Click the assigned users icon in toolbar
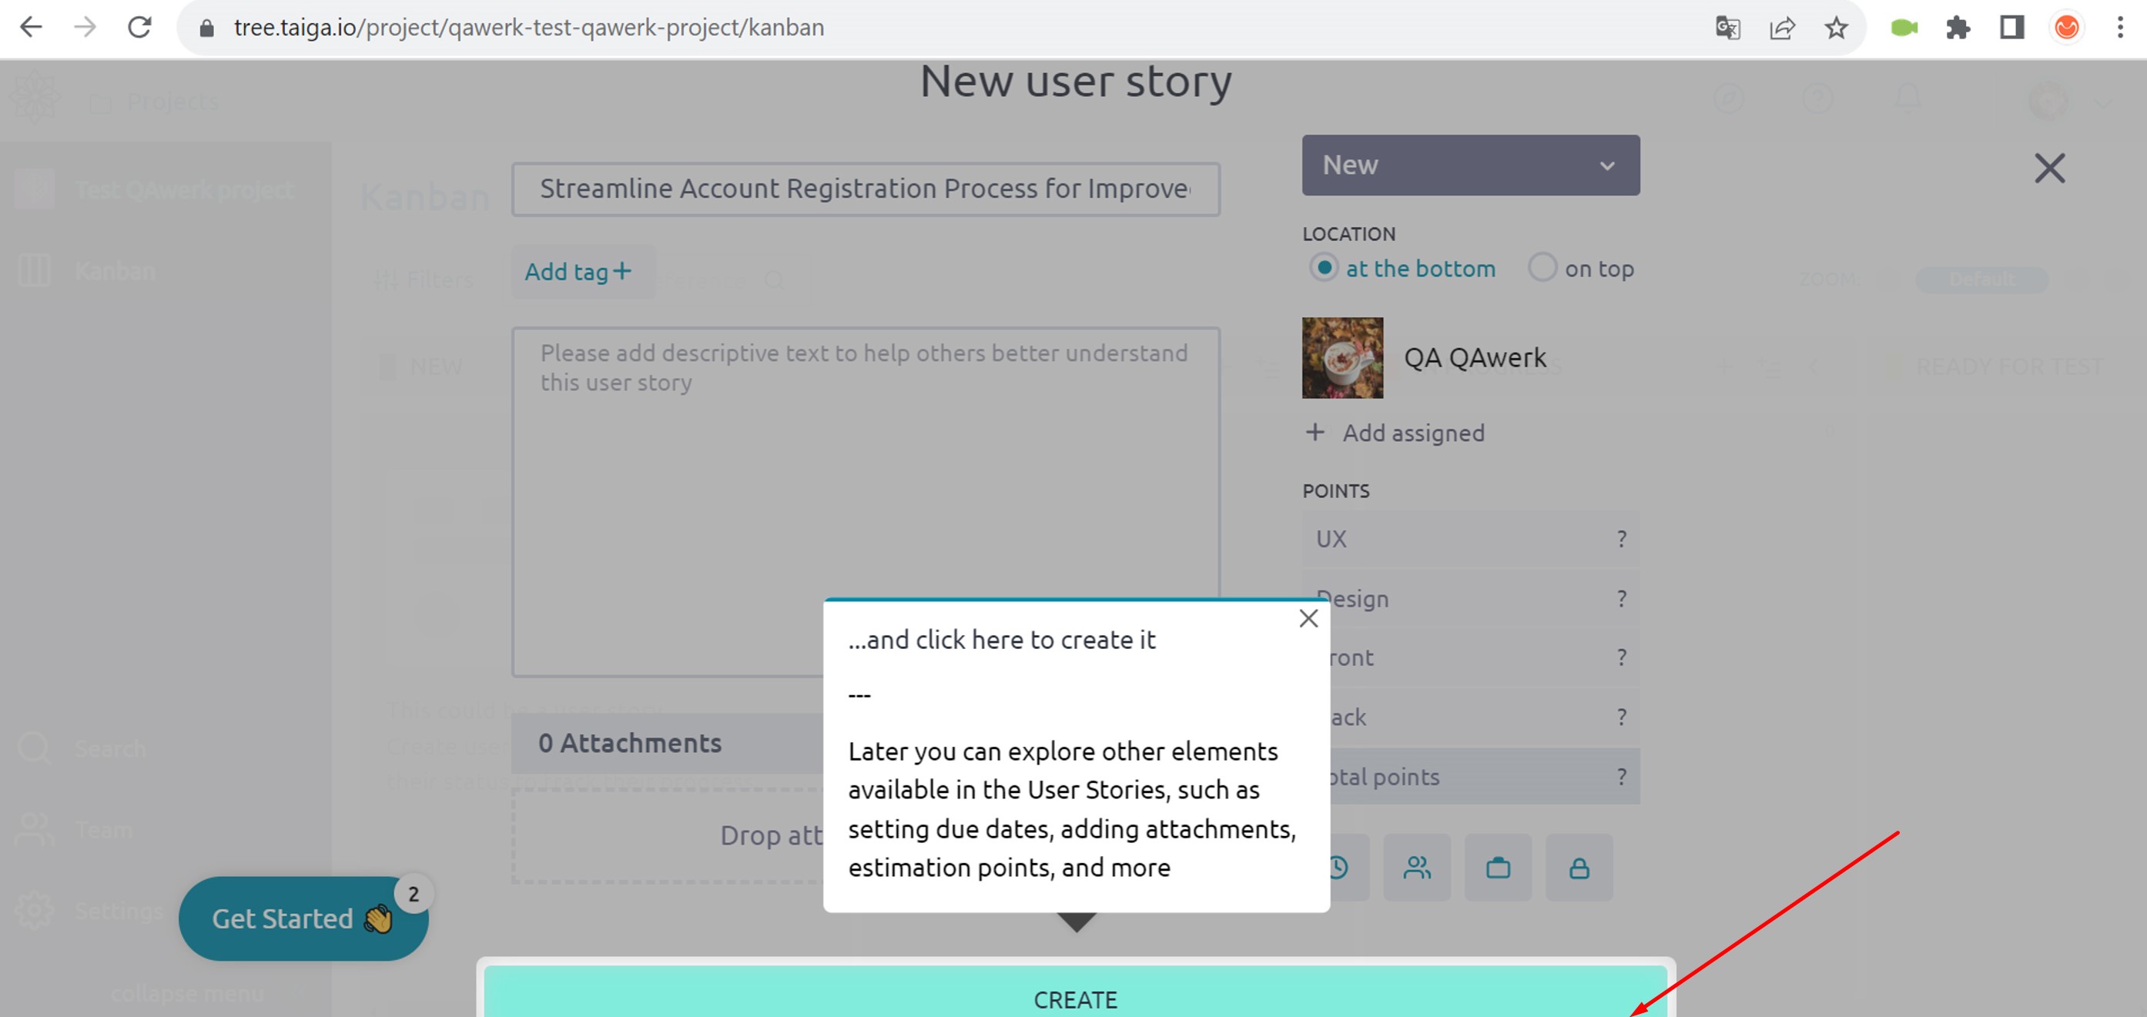Image resolution: width=2147 pixels, height=1017 pixels. (x=1418, y=866)
